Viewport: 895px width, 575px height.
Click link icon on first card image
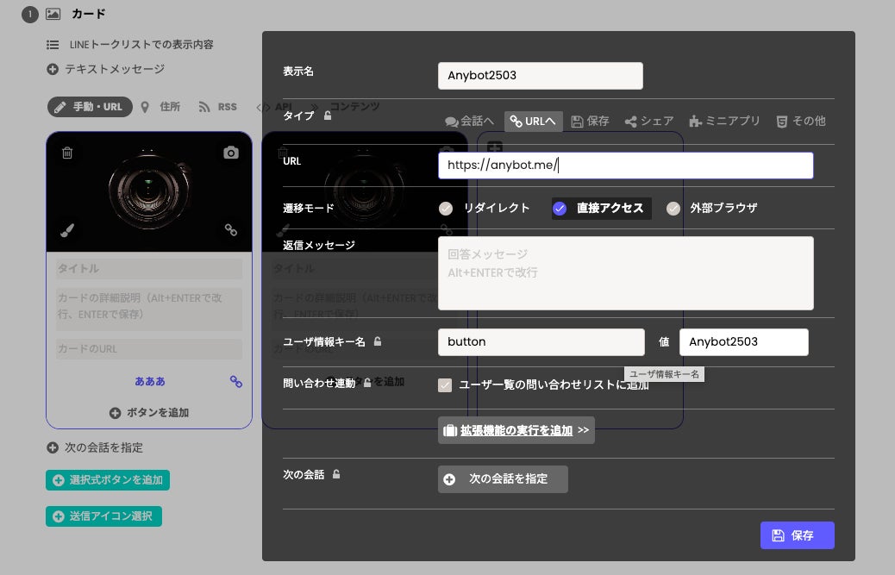pyautogui.click(x=230, y=230)
